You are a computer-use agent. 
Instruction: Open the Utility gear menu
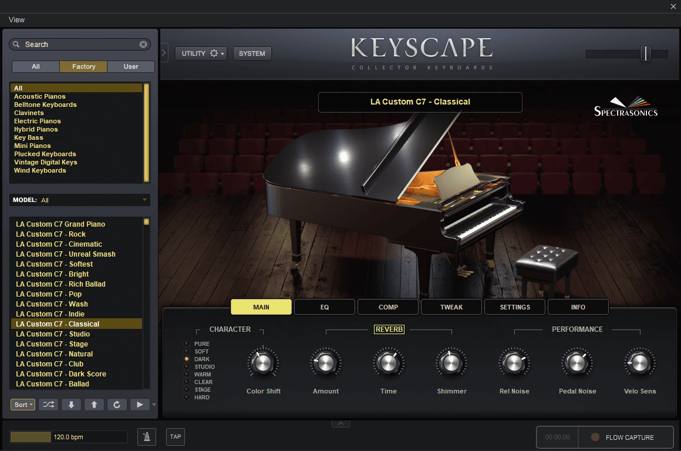[x=201, y=53]
